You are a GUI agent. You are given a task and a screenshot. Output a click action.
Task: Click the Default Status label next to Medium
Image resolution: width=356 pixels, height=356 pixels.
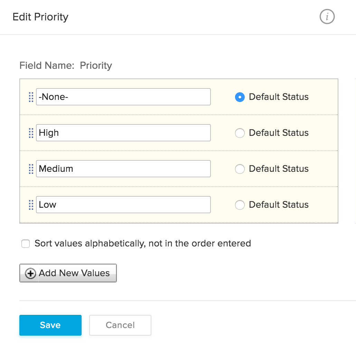[x=279, y=169]
